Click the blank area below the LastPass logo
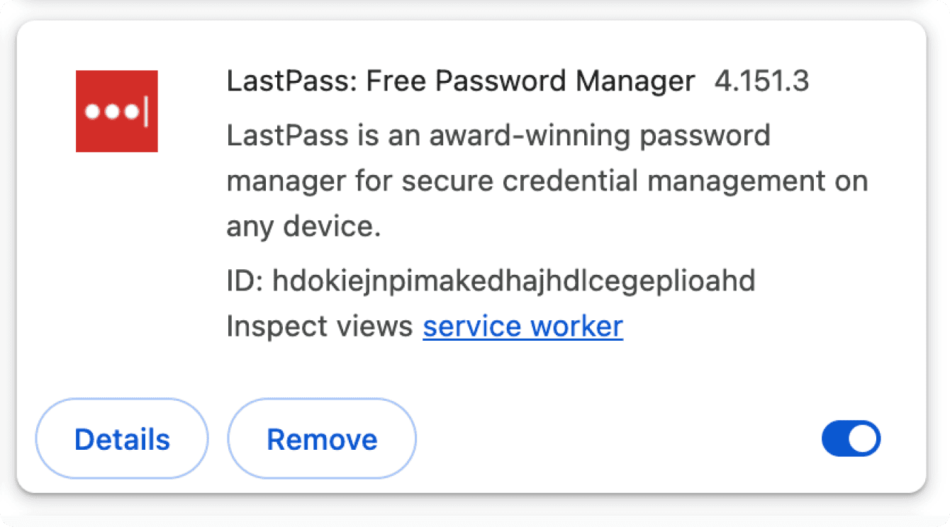This screenshot has width=950, height=527. coord(116,269)
